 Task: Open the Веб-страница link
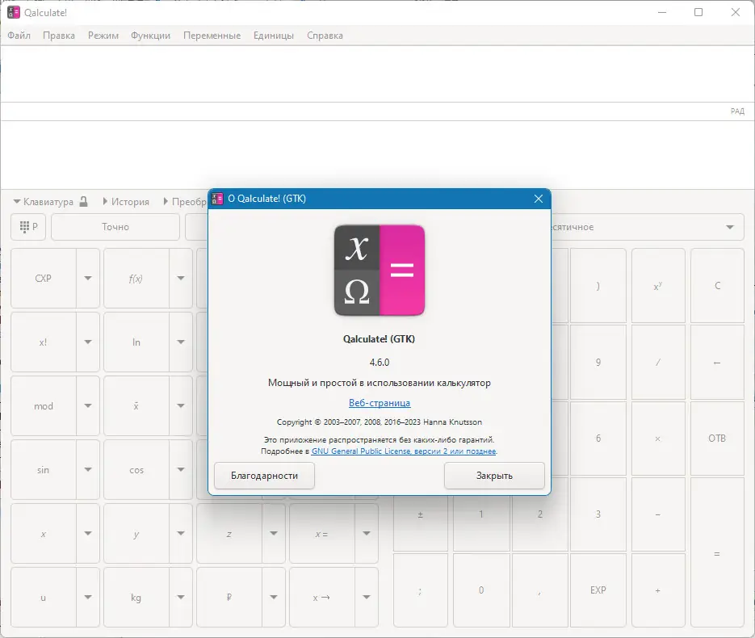[x=380, y=403]
